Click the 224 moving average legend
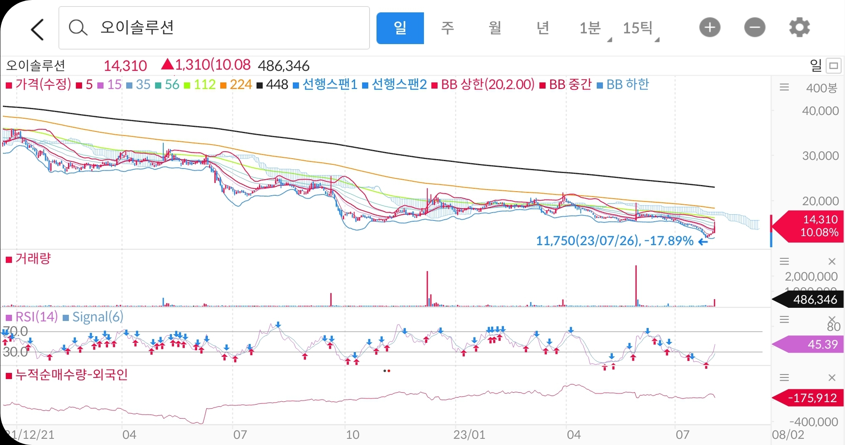The height and width of the screenshot is (445, 845). pos(236,84)
